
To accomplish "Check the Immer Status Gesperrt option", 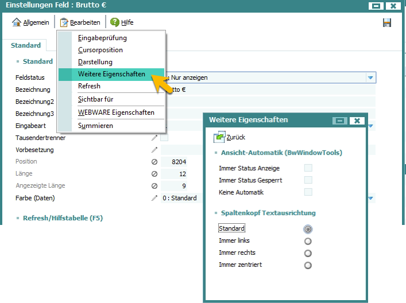I will [x=308, y=180].
